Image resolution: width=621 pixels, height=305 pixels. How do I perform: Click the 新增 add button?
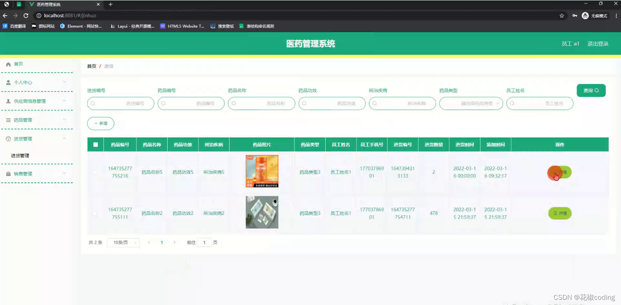101,123
